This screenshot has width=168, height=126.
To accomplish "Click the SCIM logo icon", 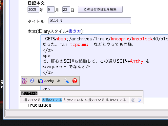I will (x=24, y=81).
